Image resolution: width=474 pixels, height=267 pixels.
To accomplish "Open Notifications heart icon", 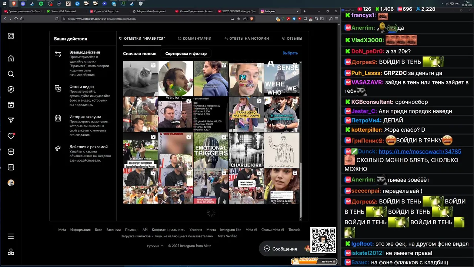I will pos(11,136).
